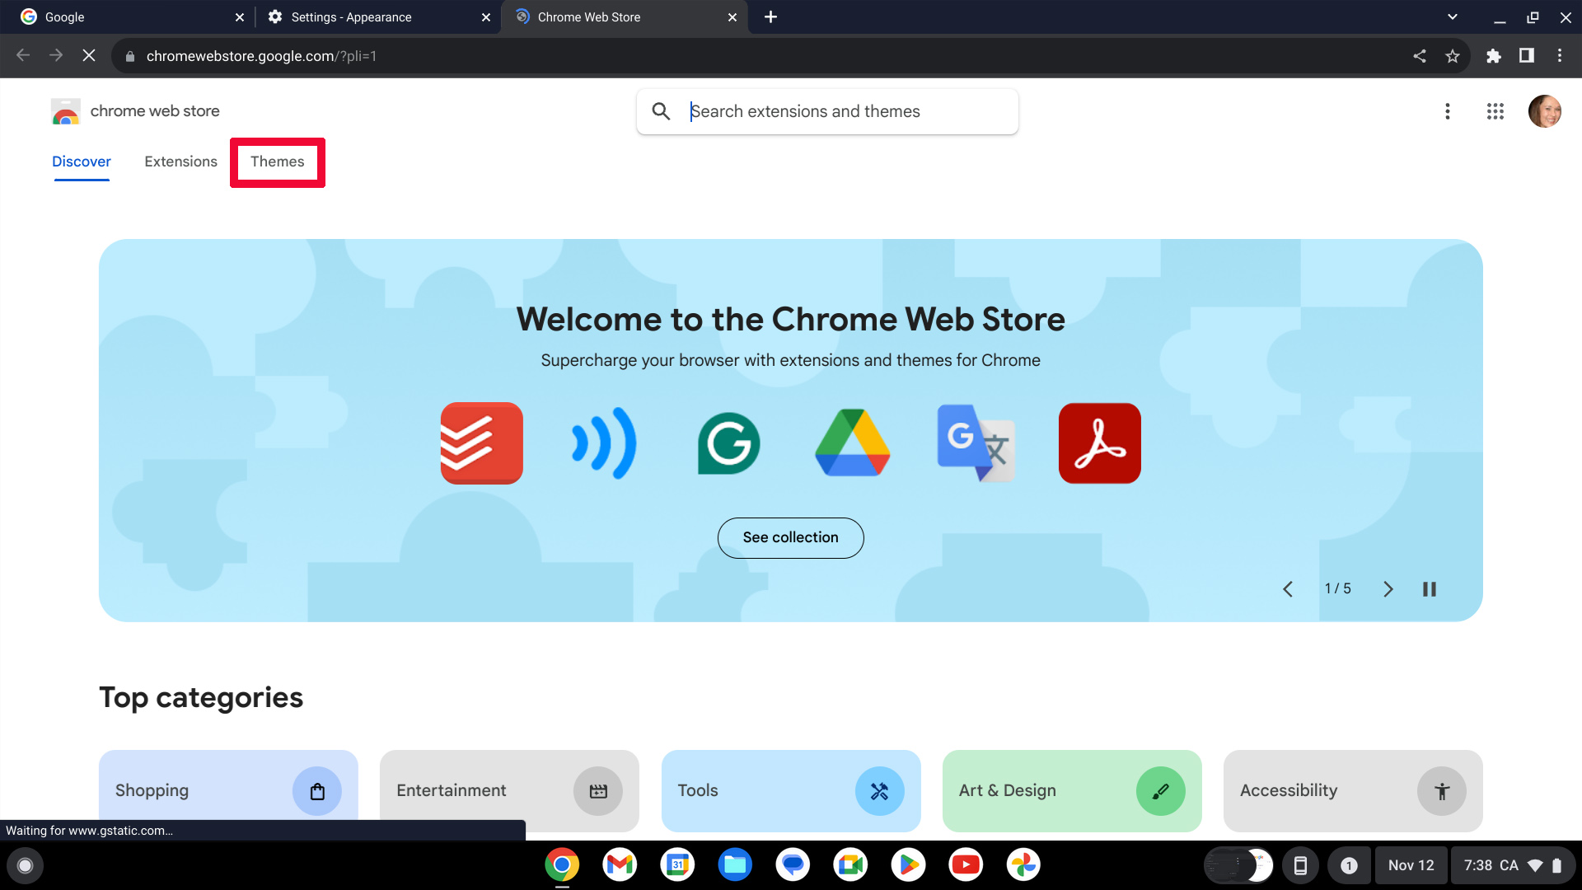Open Google Calendar from the shelf
Image resolution: width=1582 pixels, height=890 pixels.
pyautogui.click(x=677, y=865)
